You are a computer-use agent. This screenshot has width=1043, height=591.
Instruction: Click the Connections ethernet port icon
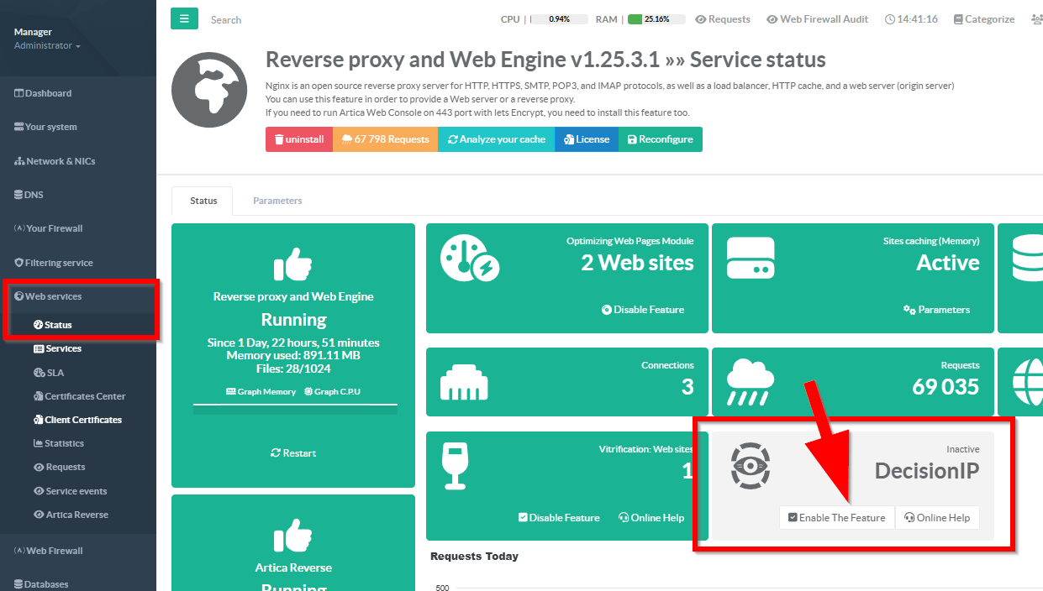[464, 384]
